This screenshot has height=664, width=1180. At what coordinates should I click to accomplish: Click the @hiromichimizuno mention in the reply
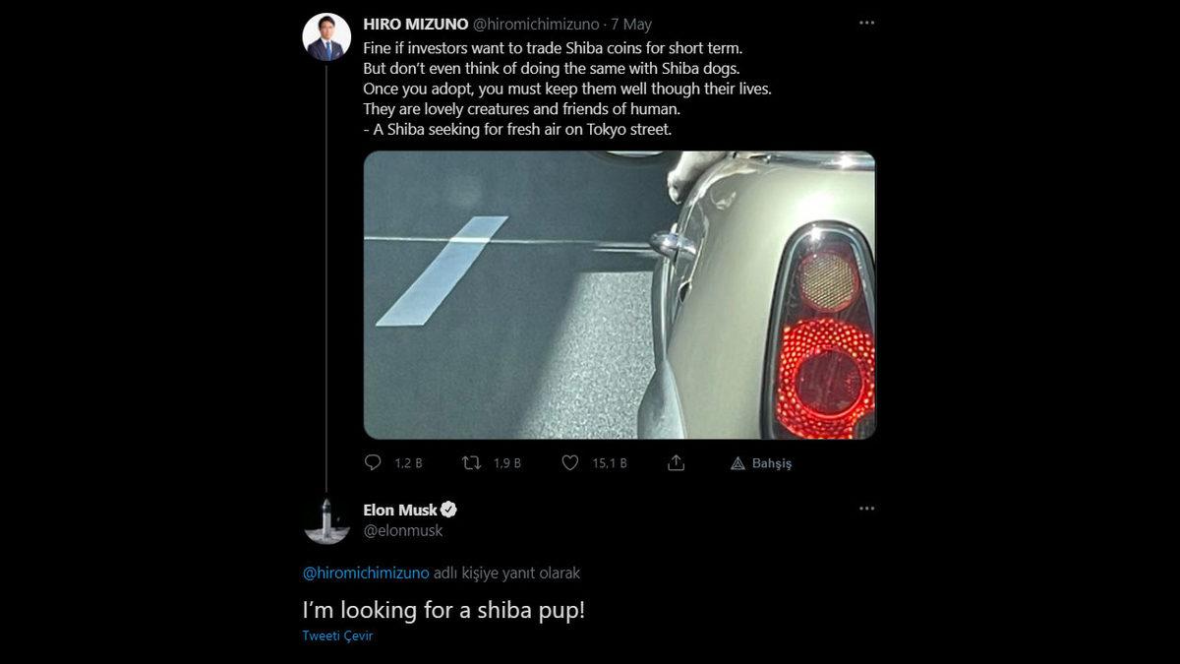point(365,573)
